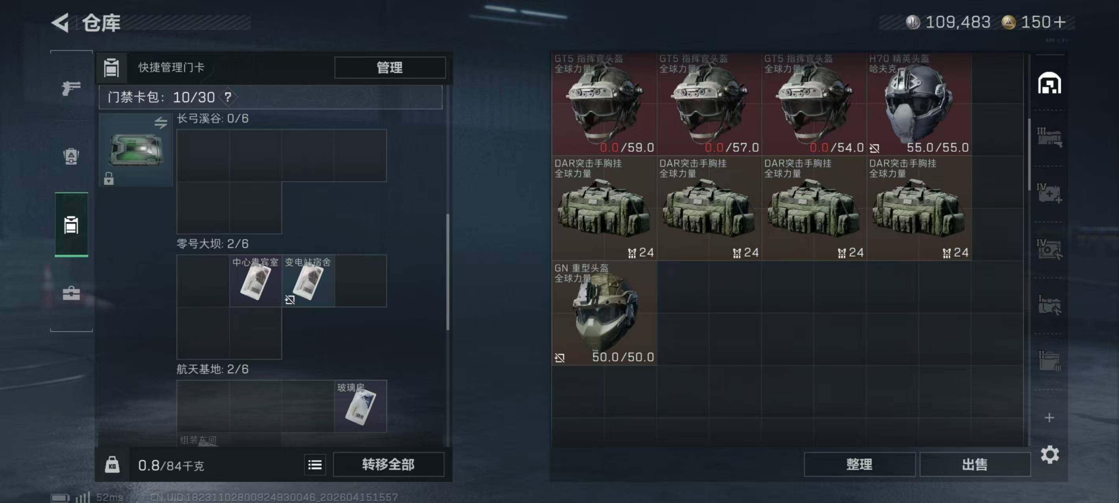Go back using the arrow beside 仓库
The height and width of the screenshot is (503, 1119).
tap(60, 22)
